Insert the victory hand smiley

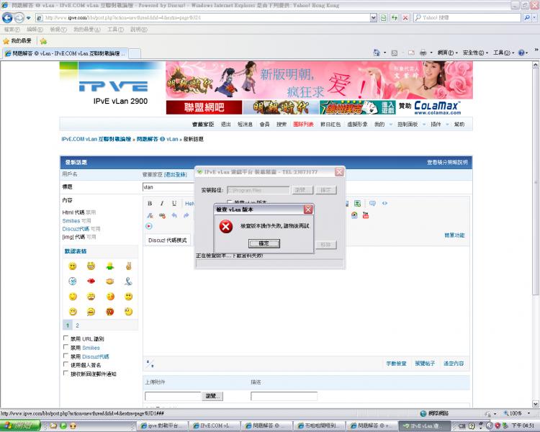(x=128, y=266)
